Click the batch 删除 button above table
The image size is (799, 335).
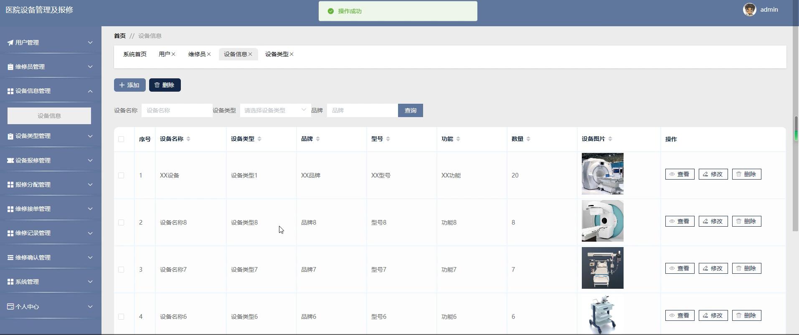[x=165, y=85]
